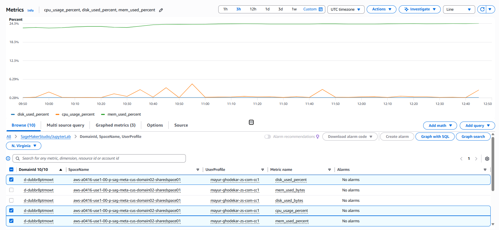Click the search info circle icon
The height and width of the screenshot is (230, 499).
(8, 158)
